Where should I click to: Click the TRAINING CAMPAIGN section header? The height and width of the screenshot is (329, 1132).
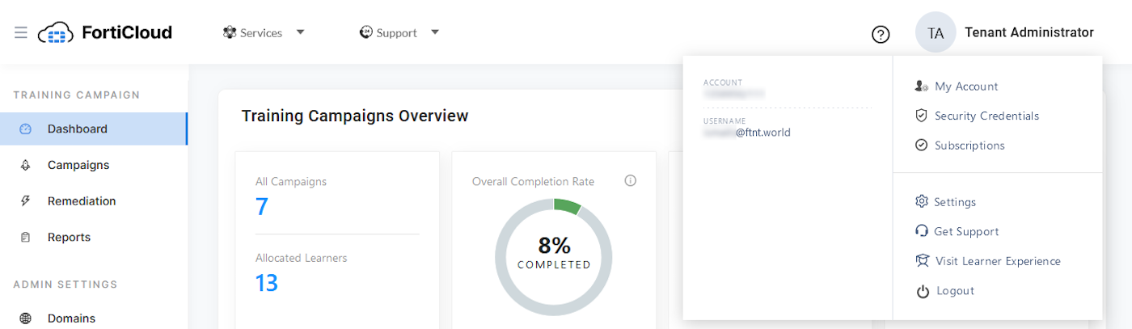pyautogui.click(x=77, y=95)
